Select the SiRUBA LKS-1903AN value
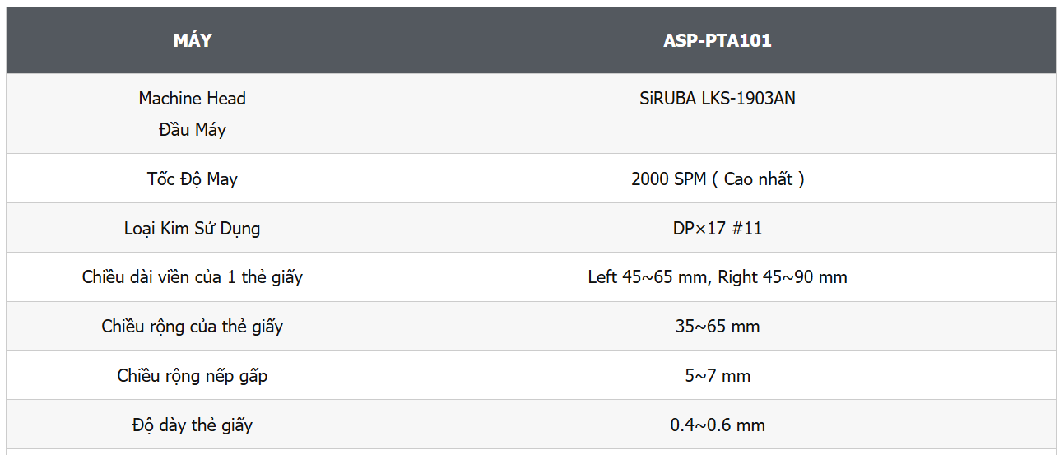1064x455 pixels. [x=718, y=99]
